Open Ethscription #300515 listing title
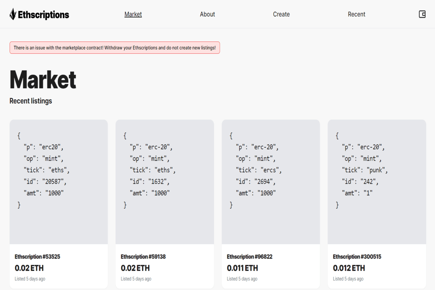Screen dimensions: 435x290 357,257
